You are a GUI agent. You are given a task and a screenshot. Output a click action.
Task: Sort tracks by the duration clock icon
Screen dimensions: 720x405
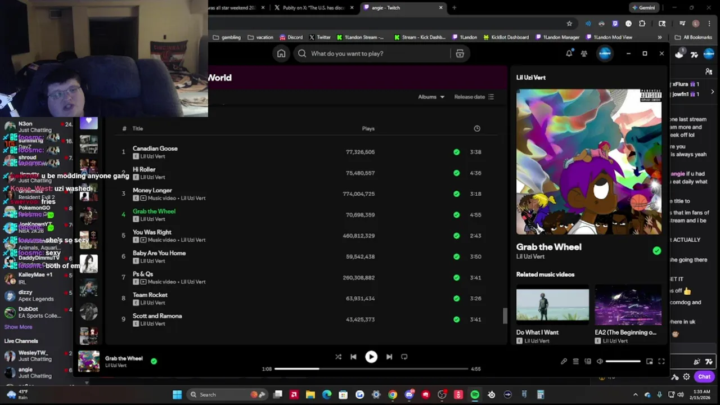click(x=477, y=128)
